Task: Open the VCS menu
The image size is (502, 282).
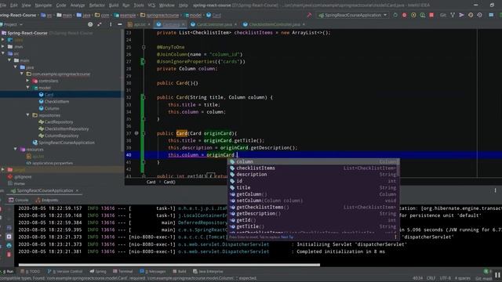Action: point(151,5)
